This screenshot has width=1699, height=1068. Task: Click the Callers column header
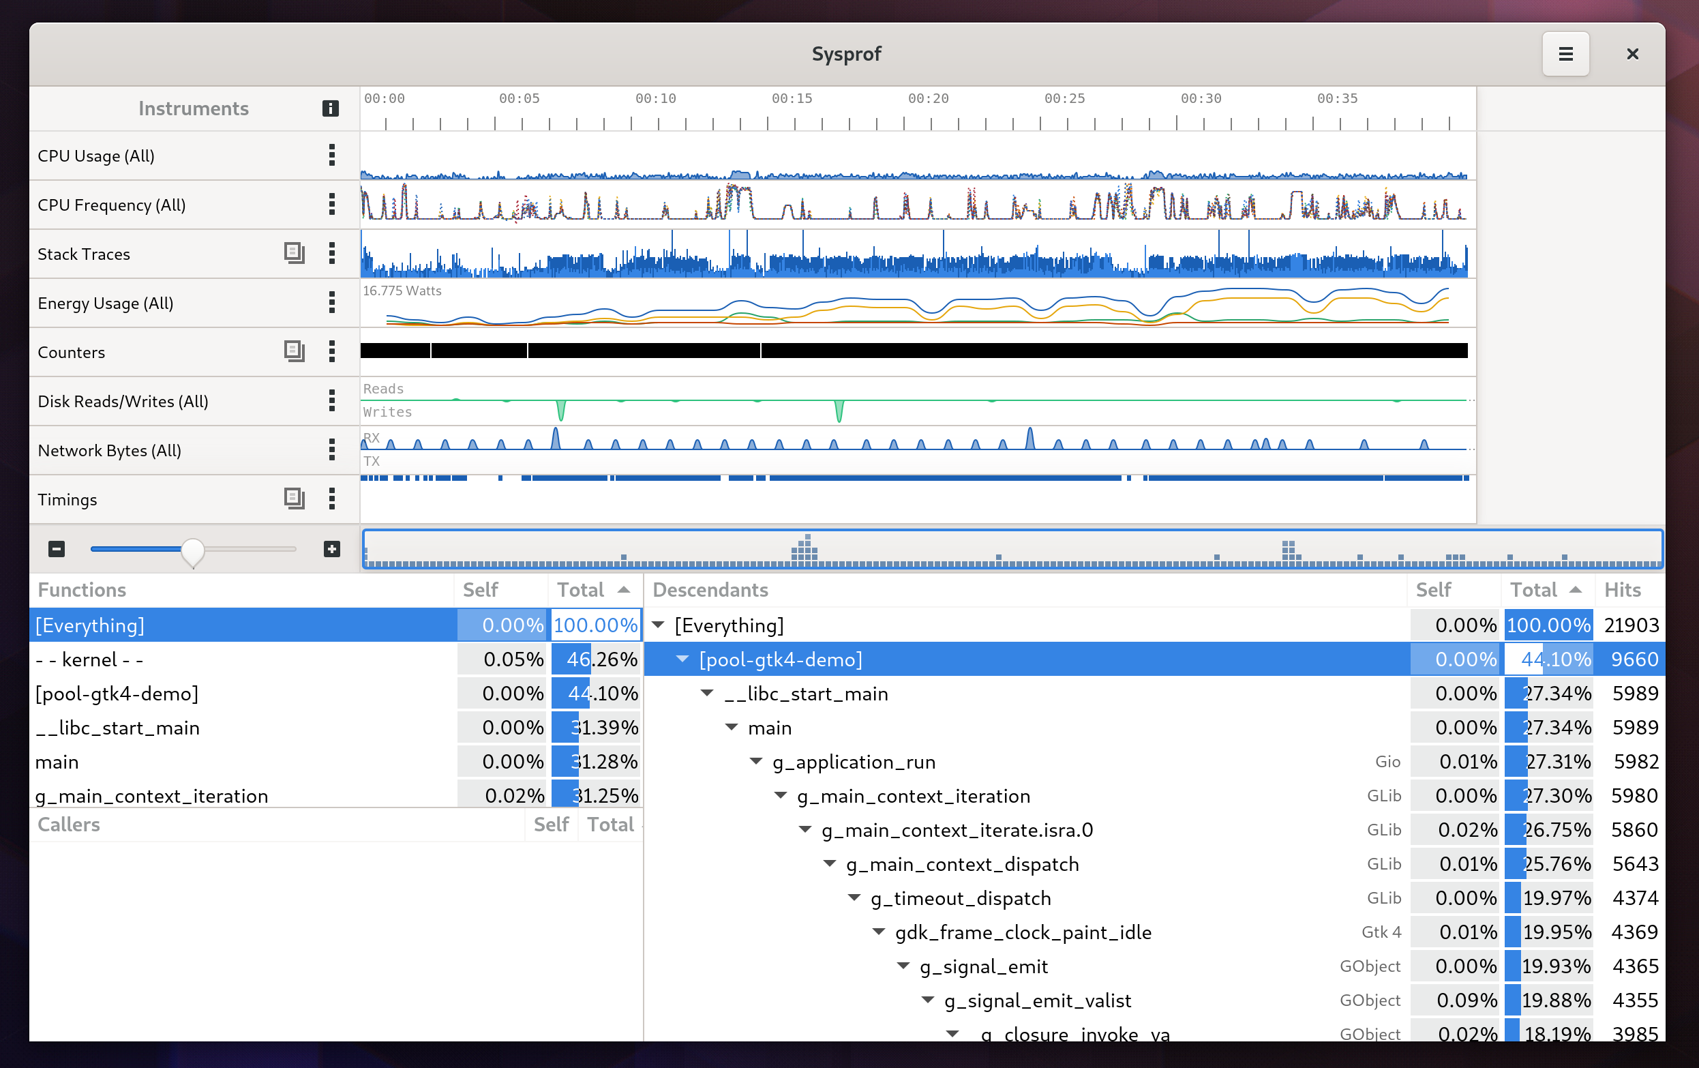(x=277, y=825)
